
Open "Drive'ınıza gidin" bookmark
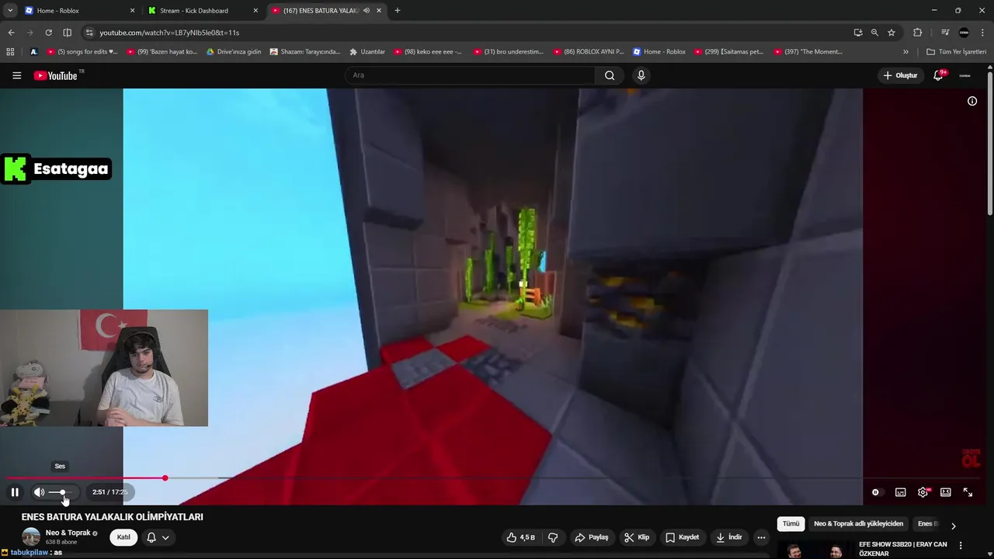coord(234,52)
